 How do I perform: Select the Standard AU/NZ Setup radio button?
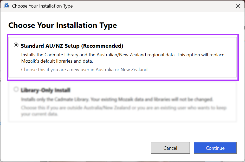coord(16,45)
